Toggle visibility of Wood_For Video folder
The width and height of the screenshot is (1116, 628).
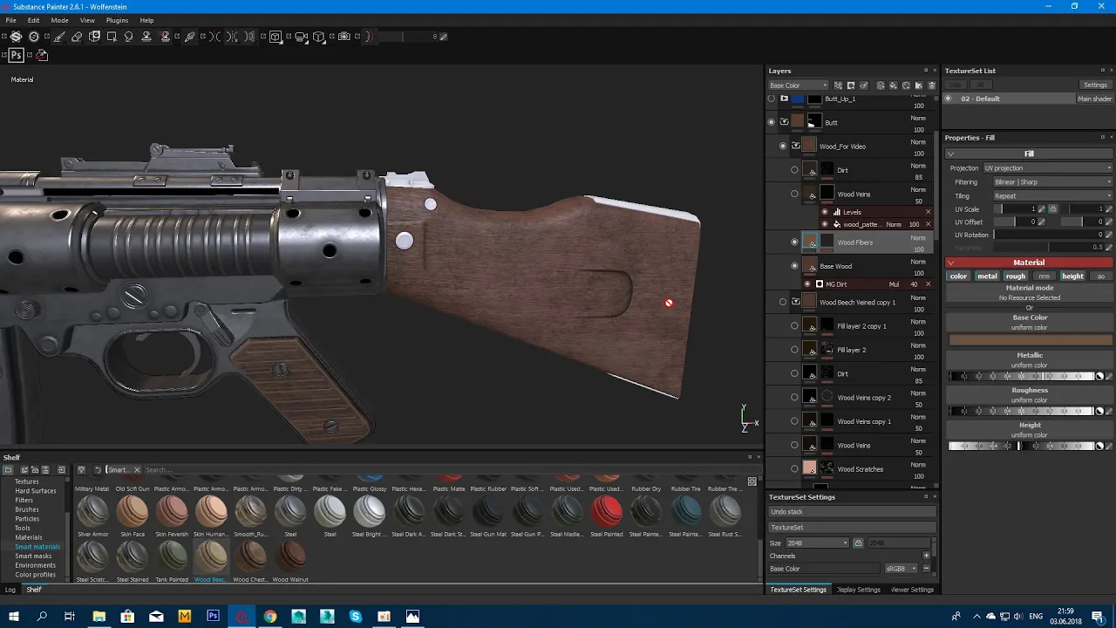point(783,147)
